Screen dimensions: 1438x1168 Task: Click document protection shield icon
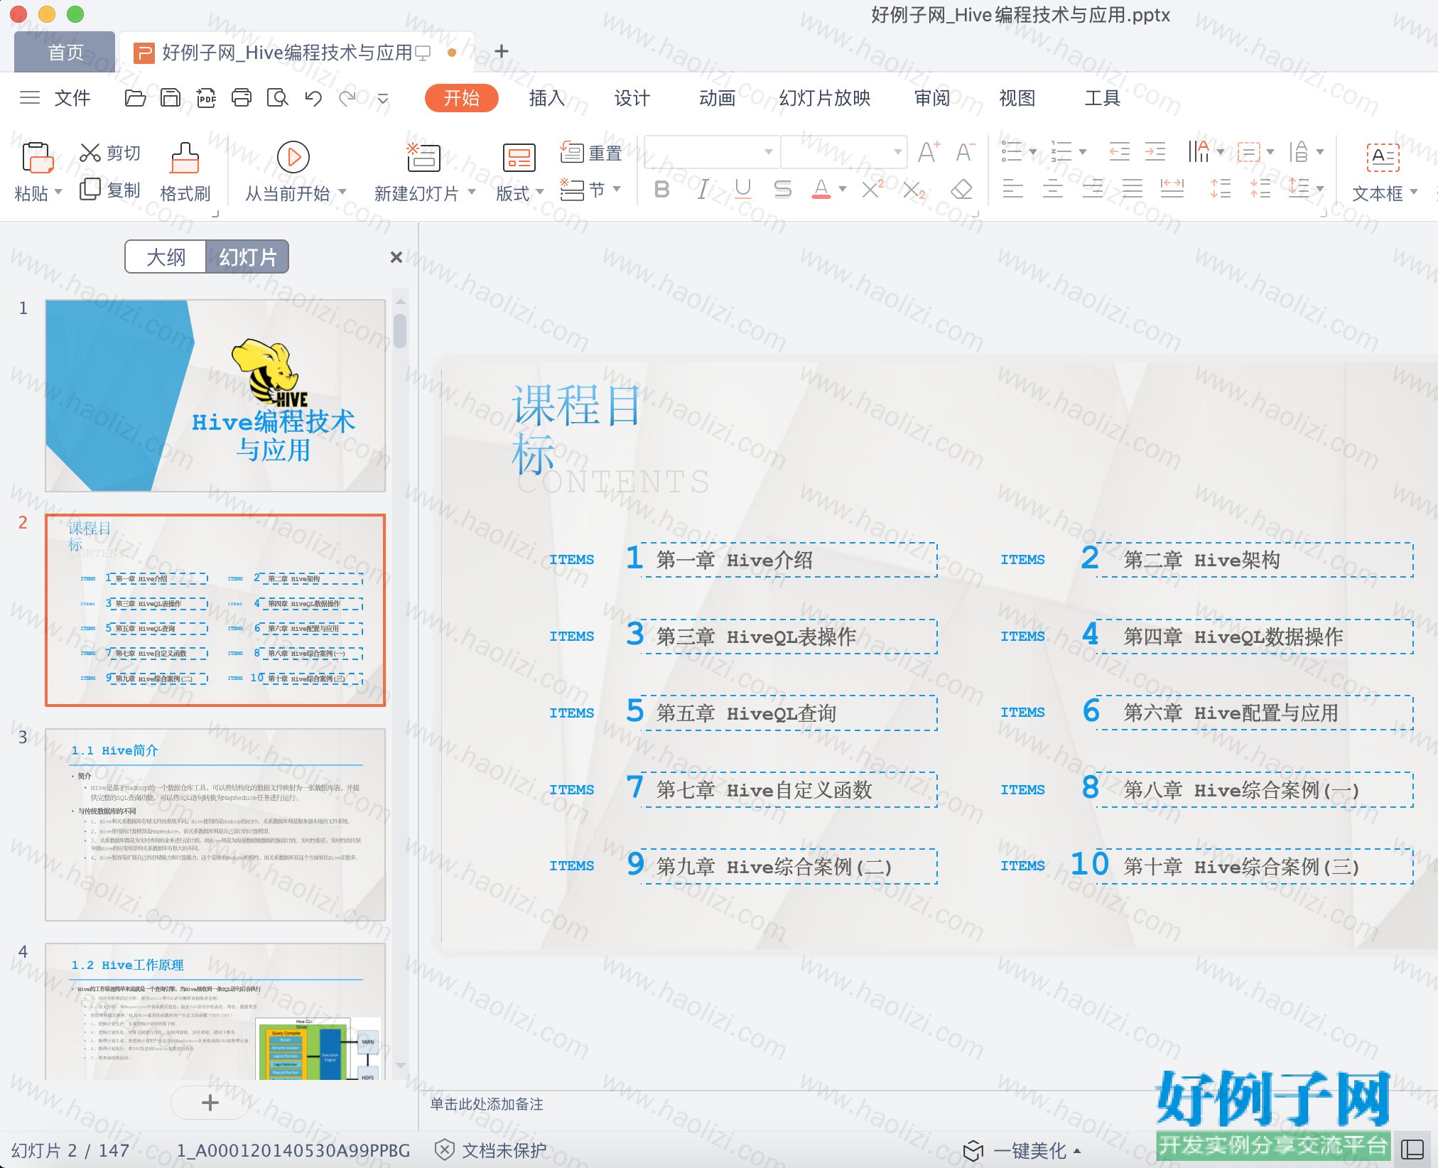click(x=444, y=1150)
